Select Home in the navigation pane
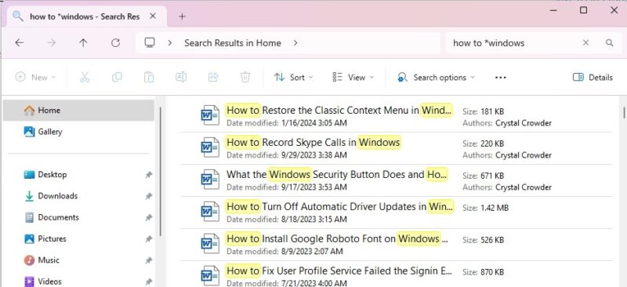Viewport: 627px width, 287px height. pyautogui.click(x=78, y=111)
